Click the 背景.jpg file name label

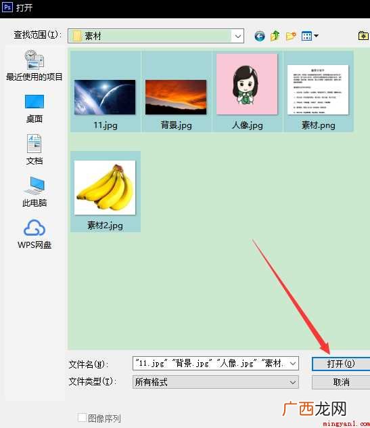(x=176, y=125)
